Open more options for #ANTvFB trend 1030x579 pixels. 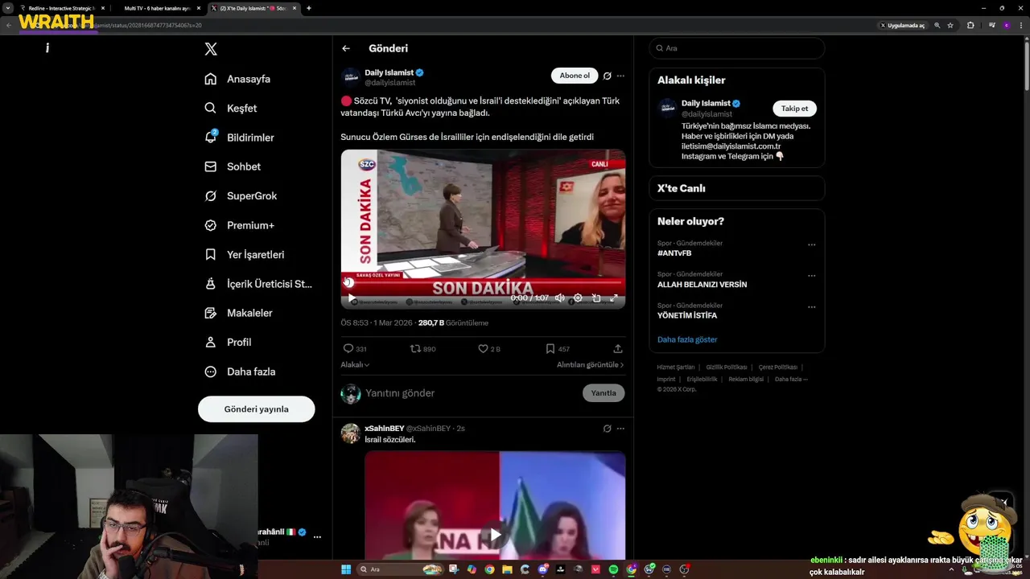tap(811, 244)
